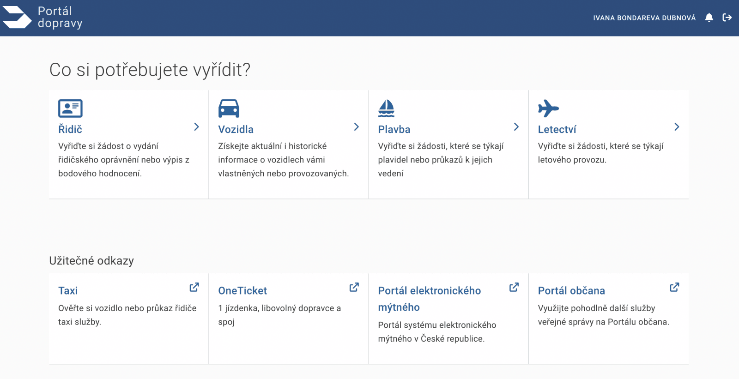Click the airplane icon above Letectví
This screenshot has height=379, width=739.
tap(548, 108)
